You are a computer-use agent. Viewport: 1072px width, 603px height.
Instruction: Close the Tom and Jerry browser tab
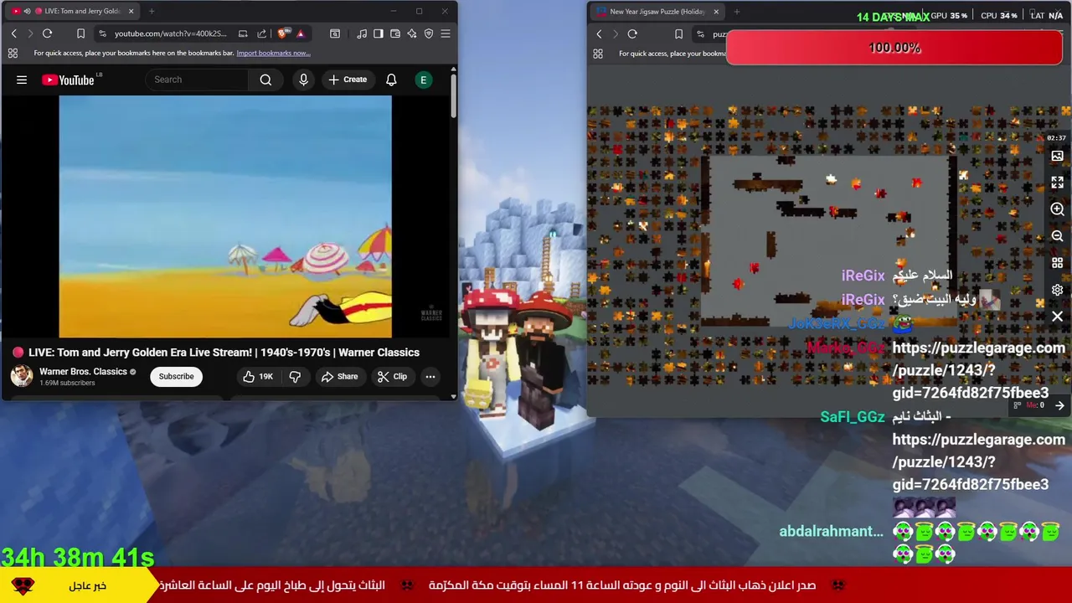pos(131,11)
